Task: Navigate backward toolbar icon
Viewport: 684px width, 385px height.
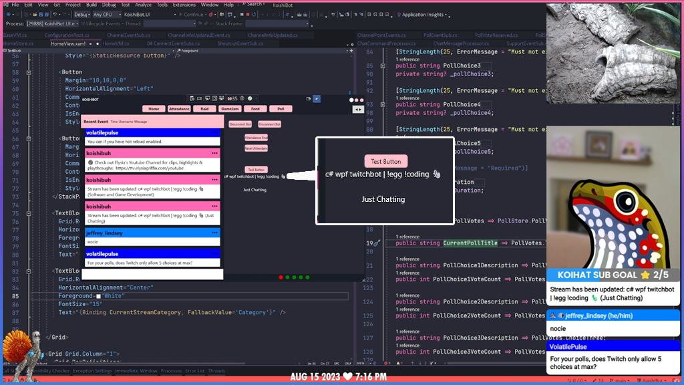Action: [8, 15]
